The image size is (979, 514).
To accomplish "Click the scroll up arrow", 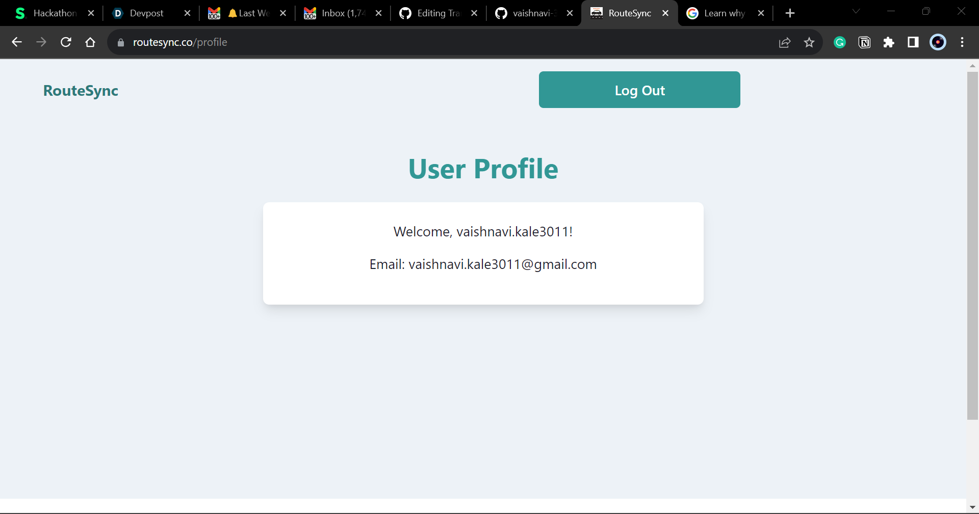I will click(x=972, y=66).
